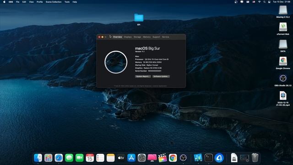Open Launchpad in the dock
Image resolution: width=293 pixels, height=165 pixels.
coord(48,158)
